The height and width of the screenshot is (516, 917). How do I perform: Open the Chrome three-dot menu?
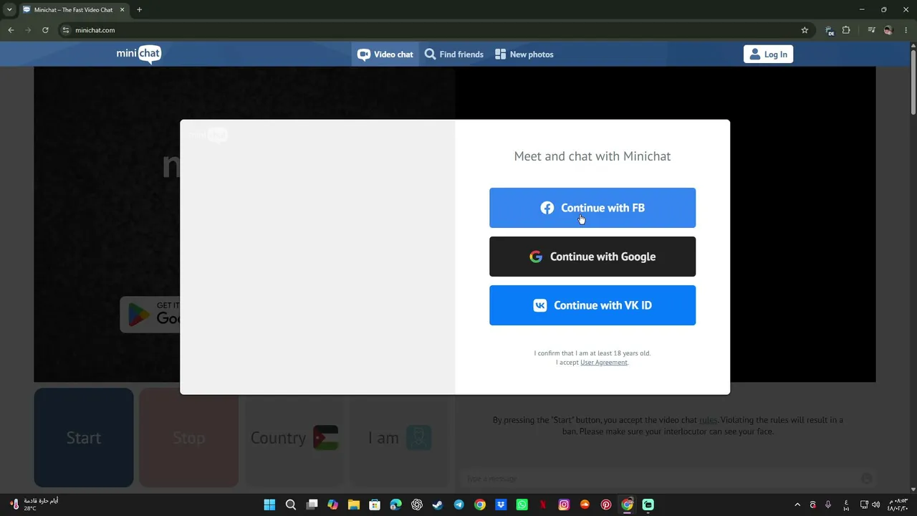(906, 30)
